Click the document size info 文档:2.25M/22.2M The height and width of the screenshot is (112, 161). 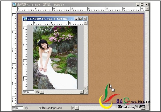pos(50,108)
